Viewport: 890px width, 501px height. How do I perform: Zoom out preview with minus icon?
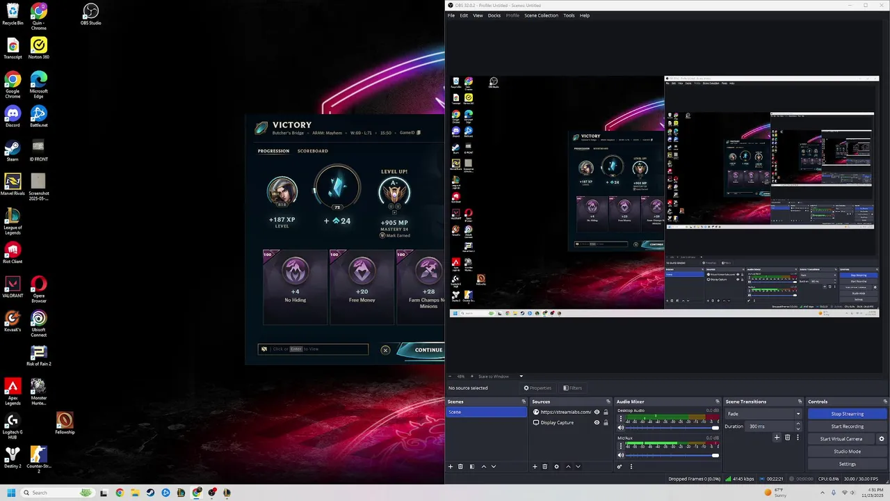point(450,376)
